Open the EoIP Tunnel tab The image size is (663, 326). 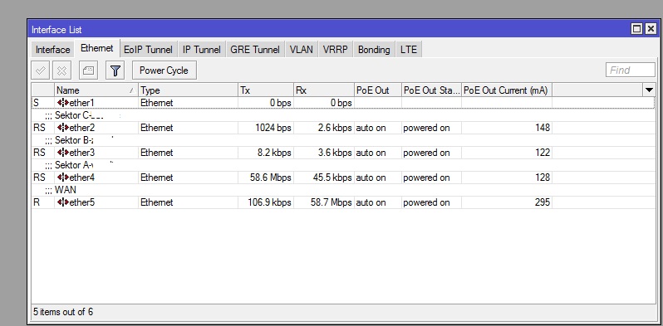point(148,50)
